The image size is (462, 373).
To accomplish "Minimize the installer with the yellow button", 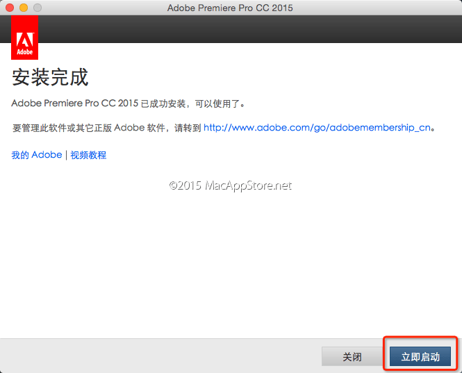I will click(24, 8).
